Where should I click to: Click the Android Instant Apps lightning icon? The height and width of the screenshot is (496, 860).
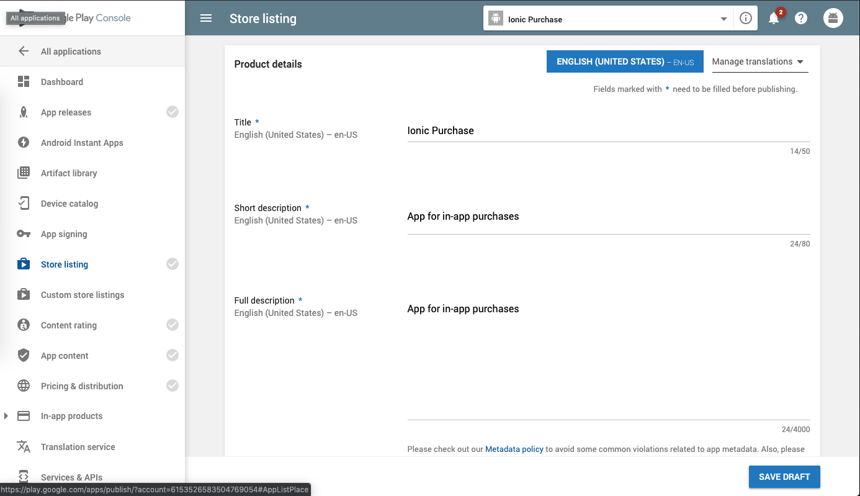coord(24,143)
